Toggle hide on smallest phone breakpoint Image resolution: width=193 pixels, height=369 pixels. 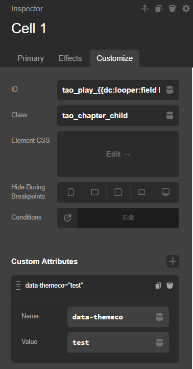click(70, 192)
